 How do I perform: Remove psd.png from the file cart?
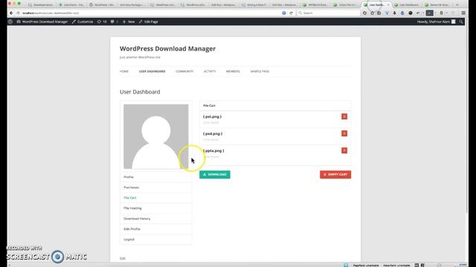[x=344, y=133]
